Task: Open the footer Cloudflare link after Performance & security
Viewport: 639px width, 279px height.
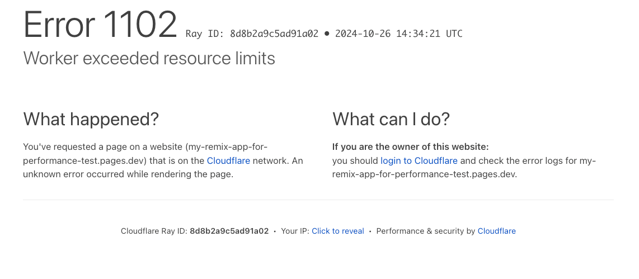Action: pyautogui.click(x=496, y=231)
